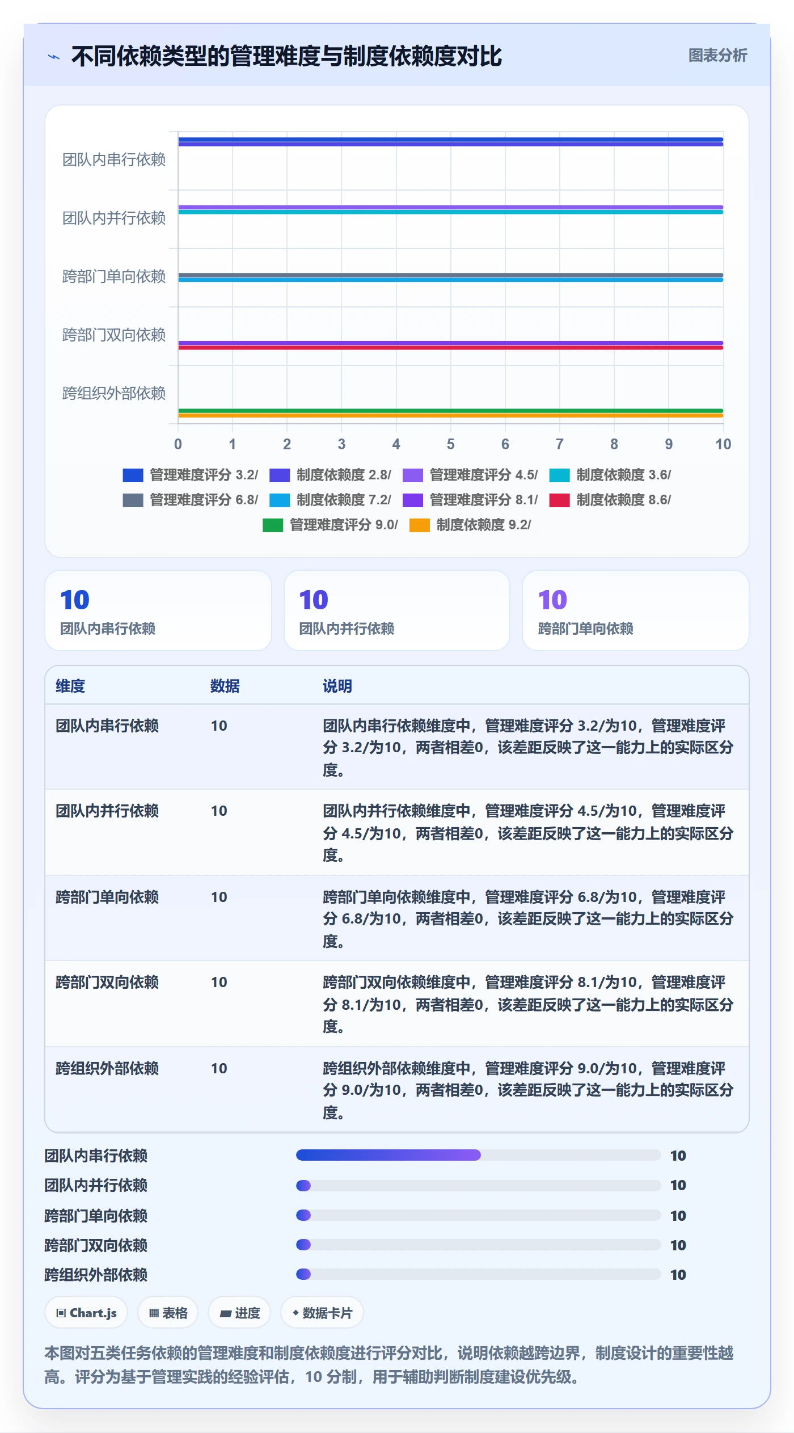Click the 跨组织外部依赖 progress bar
Image resolution: width=794 pixels, height=1433 pixels.
point(478,1274)
